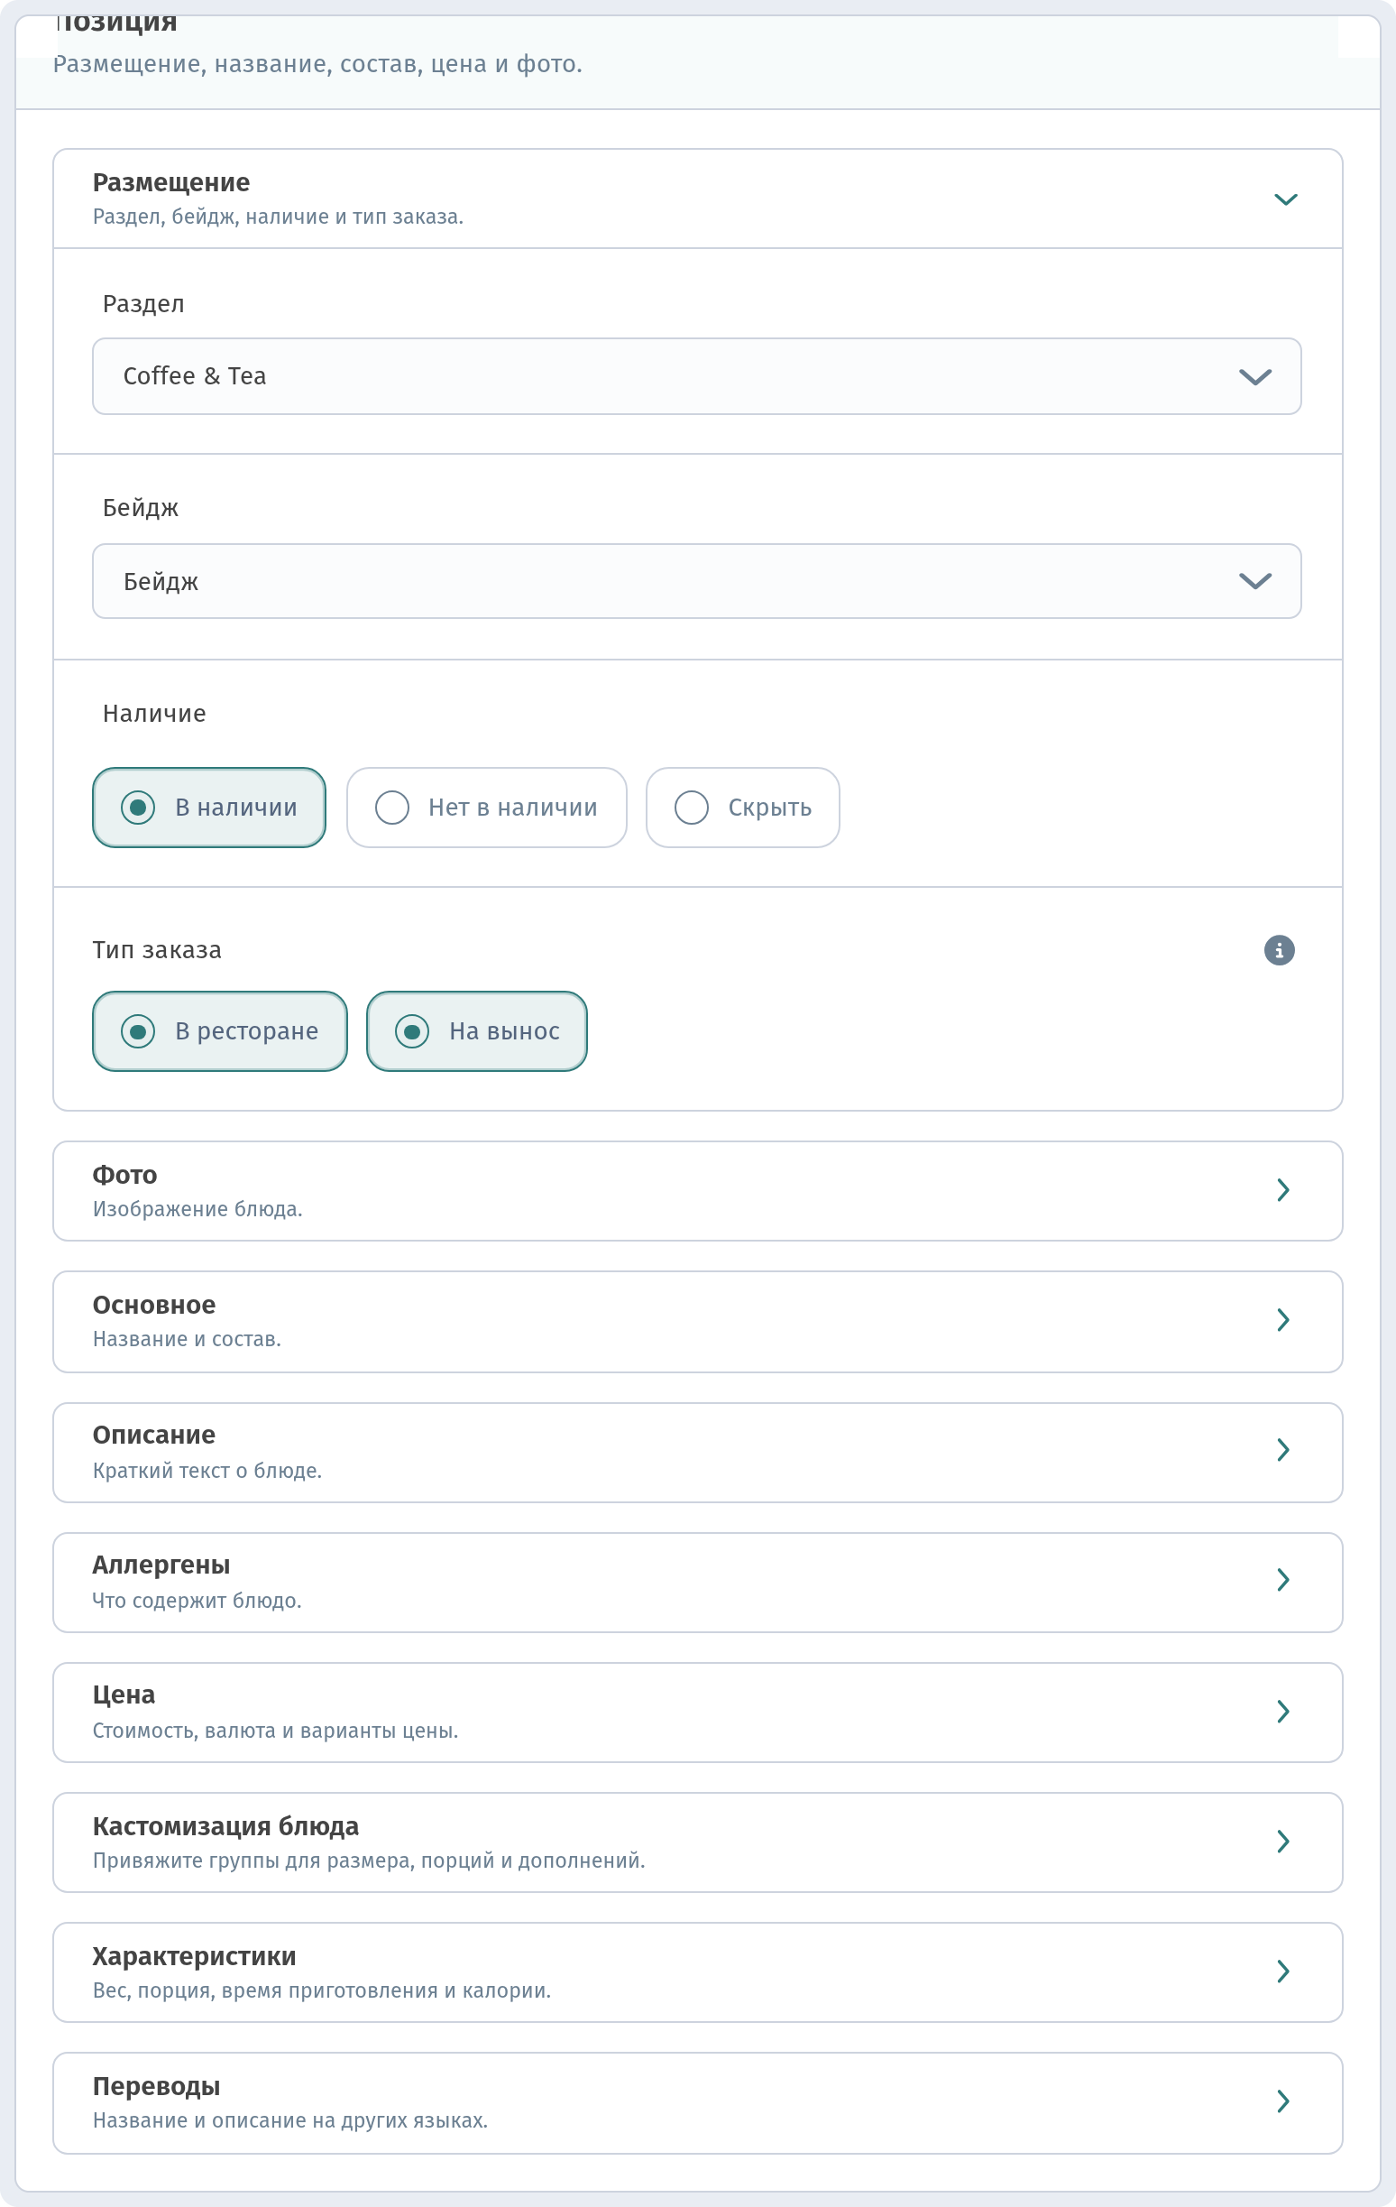
Task: Expand the Цена section
Action: pos(698,1712)
